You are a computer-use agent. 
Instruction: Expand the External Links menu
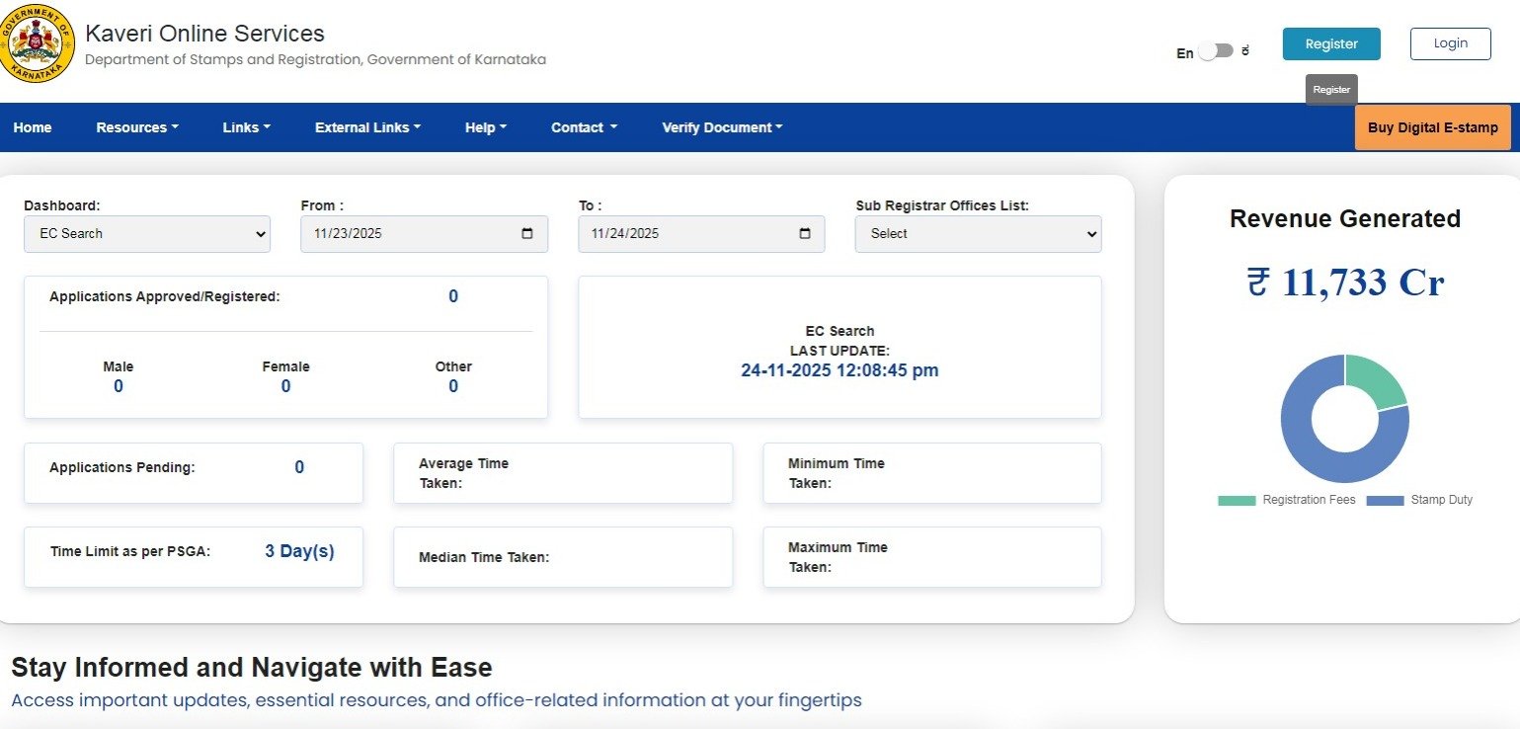(x=367, y=127)
